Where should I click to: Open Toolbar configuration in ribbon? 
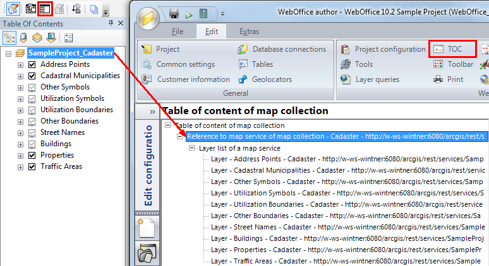point(453,64)
